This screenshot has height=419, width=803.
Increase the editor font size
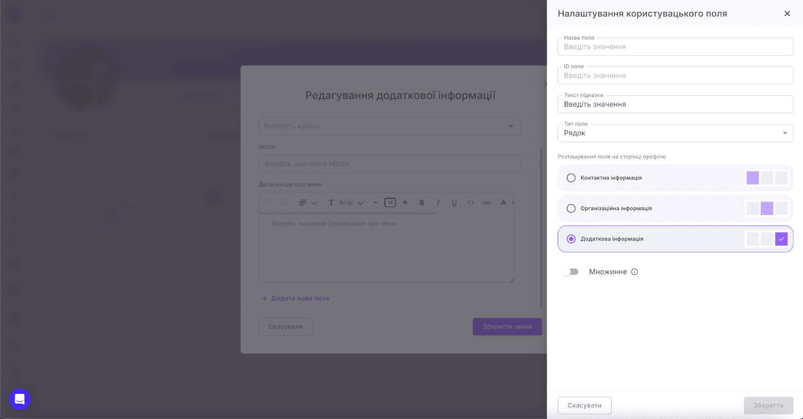click(x=405, y=202)
